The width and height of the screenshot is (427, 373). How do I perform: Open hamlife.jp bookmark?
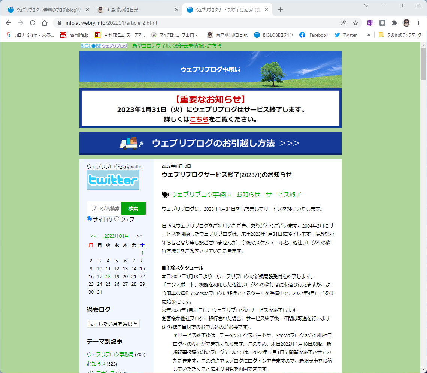pos(75,35)
